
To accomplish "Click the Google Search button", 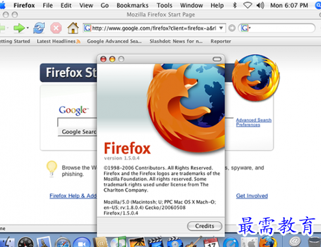I will click(78, 132).
